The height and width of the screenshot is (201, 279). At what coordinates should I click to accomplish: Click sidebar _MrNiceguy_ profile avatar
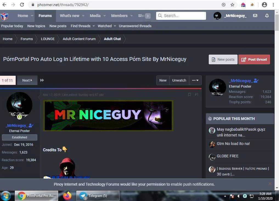pyautogui.click(x=218, y=87)
